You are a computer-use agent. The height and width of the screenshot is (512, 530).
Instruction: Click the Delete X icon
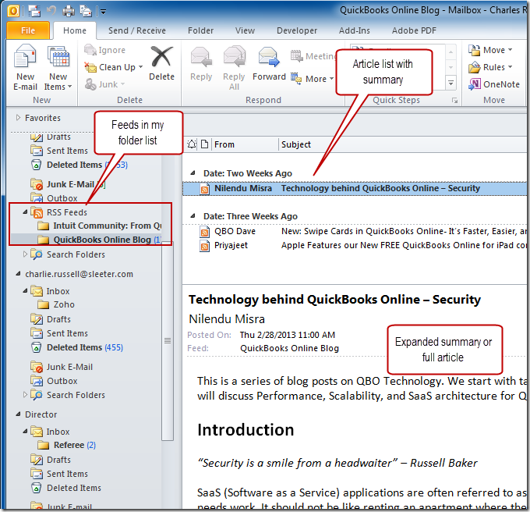(161, 56)
